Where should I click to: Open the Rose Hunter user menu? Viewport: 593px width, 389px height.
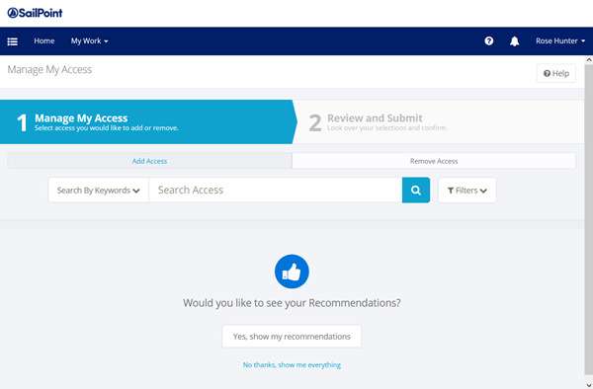click(x=560, y=40)
